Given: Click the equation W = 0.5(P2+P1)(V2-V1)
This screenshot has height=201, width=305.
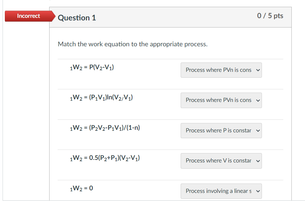Looking at the screenshot, I should 105,158.
